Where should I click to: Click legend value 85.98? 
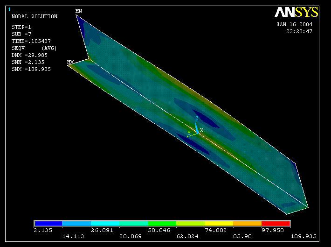pos(242,236)
